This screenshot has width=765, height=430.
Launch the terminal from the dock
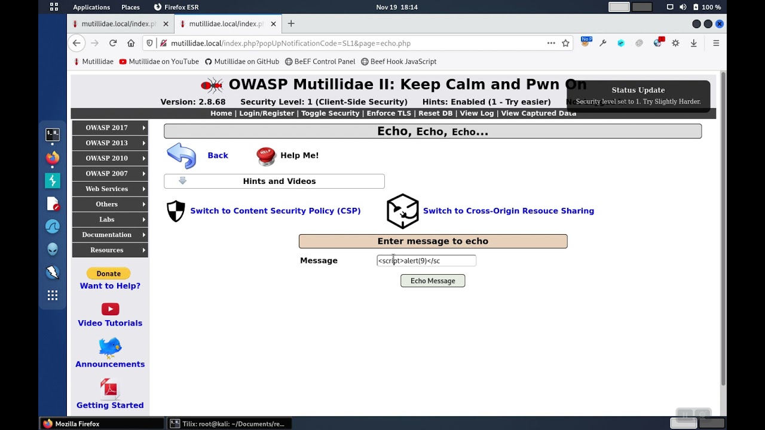click(x=53, y=134)
